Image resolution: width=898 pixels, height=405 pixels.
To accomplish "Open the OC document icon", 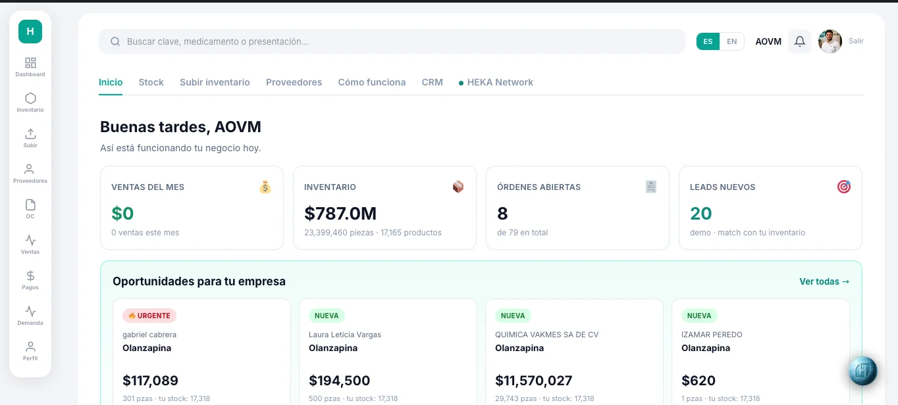I will pos(30,208).
